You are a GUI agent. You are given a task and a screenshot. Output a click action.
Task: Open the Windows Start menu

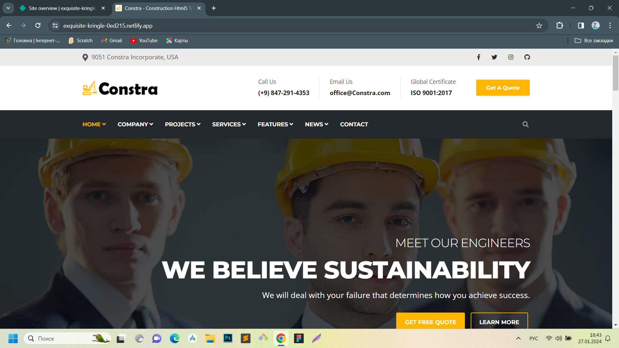click(13, 338)
